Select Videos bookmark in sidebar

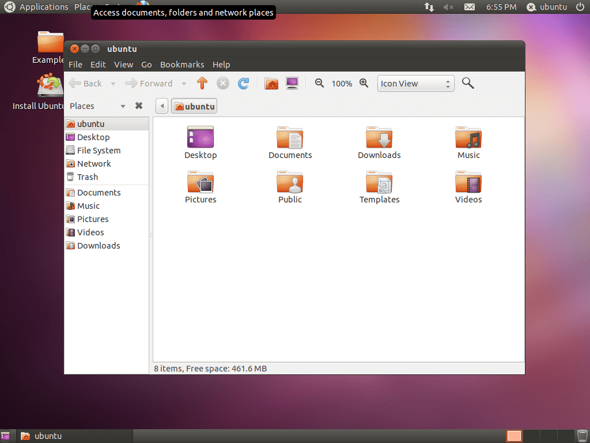107,232
